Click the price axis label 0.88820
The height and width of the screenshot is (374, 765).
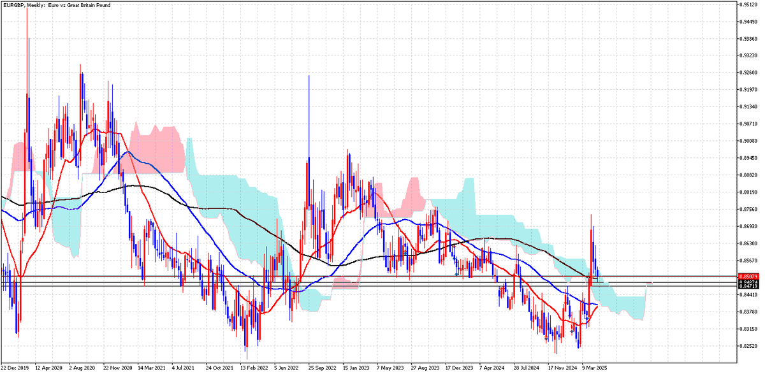[x=749, y=175]
